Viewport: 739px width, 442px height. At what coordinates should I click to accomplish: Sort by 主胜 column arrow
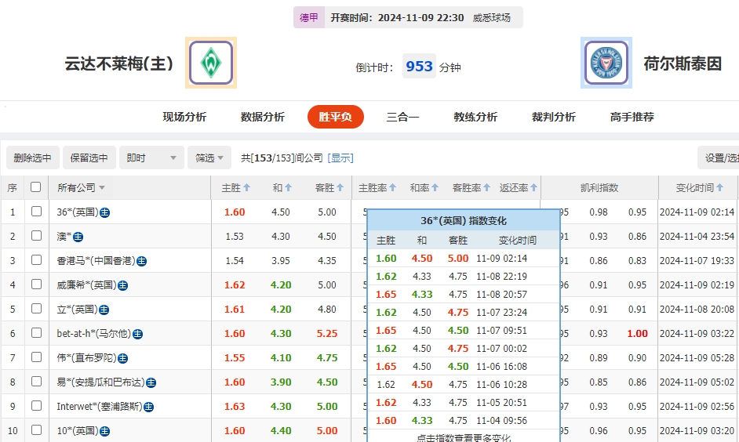coord(246,188)
